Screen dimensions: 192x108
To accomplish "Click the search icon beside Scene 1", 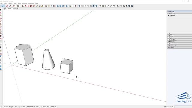I will point(5,9).
